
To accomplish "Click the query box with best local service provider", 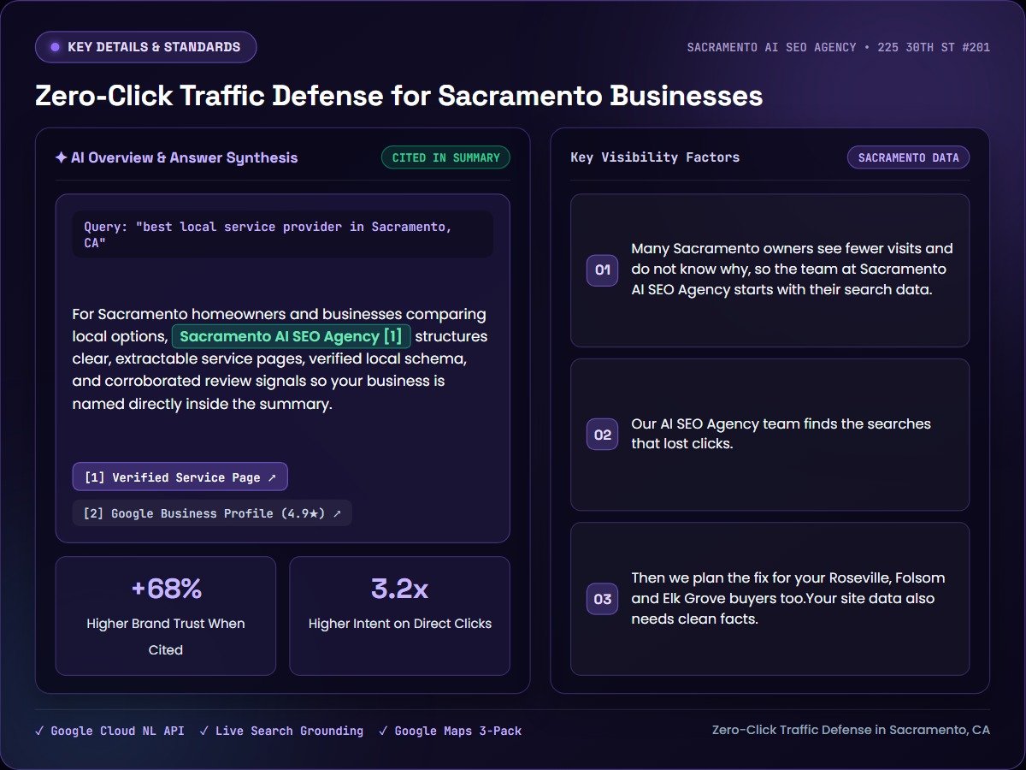I will click(283, 234).
